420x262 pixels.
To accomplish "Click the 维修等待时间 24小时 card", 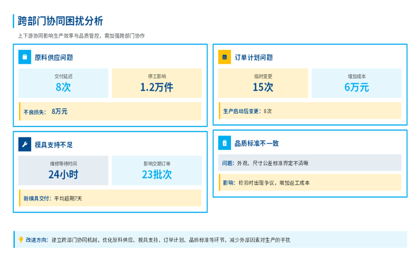I will [x=63, y=170].
